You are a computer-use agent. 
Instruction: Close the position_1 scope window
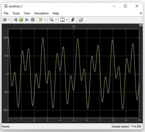click(x=137, y=6)
